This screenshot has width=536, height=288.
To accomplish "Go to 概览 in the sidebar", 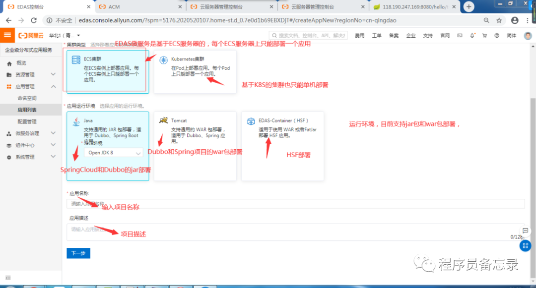I will point(21,63).
